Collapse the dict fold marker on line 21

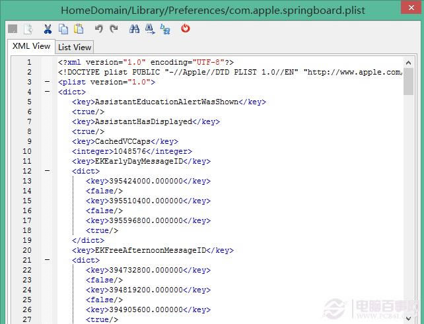coord(48,260)
